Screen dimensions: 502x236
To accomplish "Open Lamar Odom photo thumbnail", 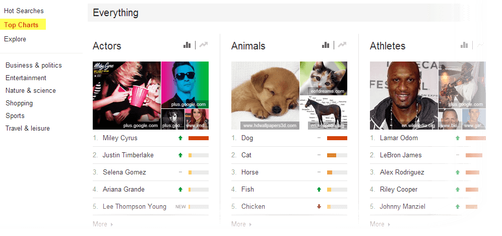I will pos(404,95).
